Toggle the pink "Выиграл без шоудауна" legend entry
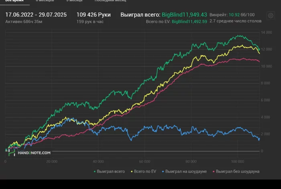This screenshot has width=281, height=189. point(236,171)
